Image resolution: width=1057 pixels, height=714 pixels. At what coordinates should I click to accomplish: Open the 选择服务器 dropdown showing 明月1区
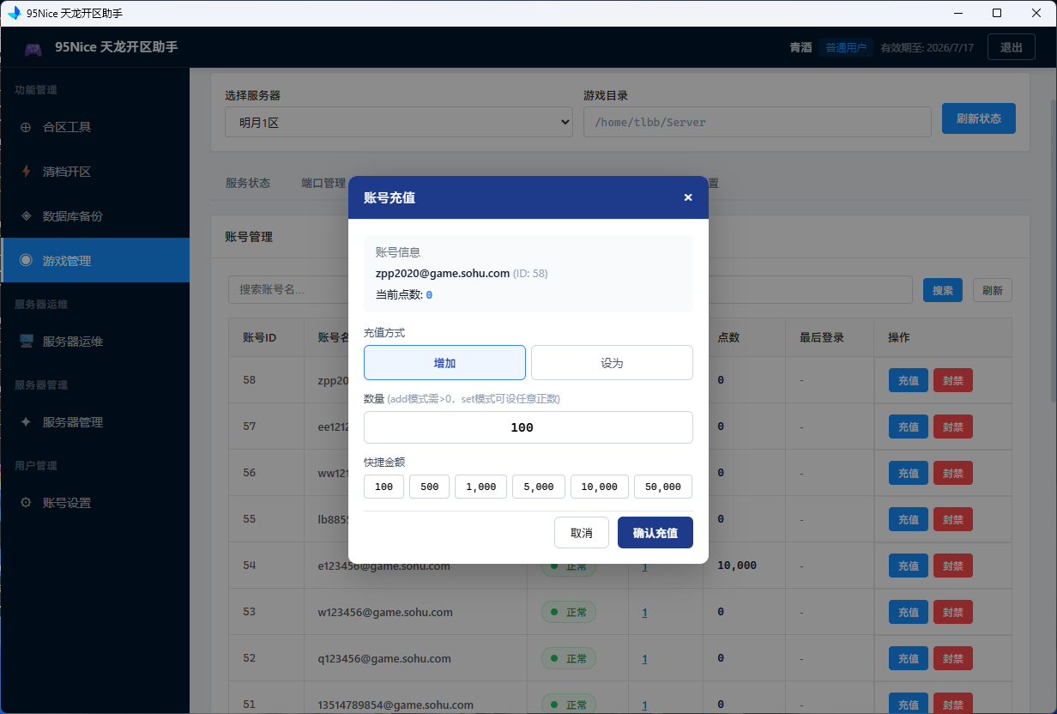coord(399,122)
